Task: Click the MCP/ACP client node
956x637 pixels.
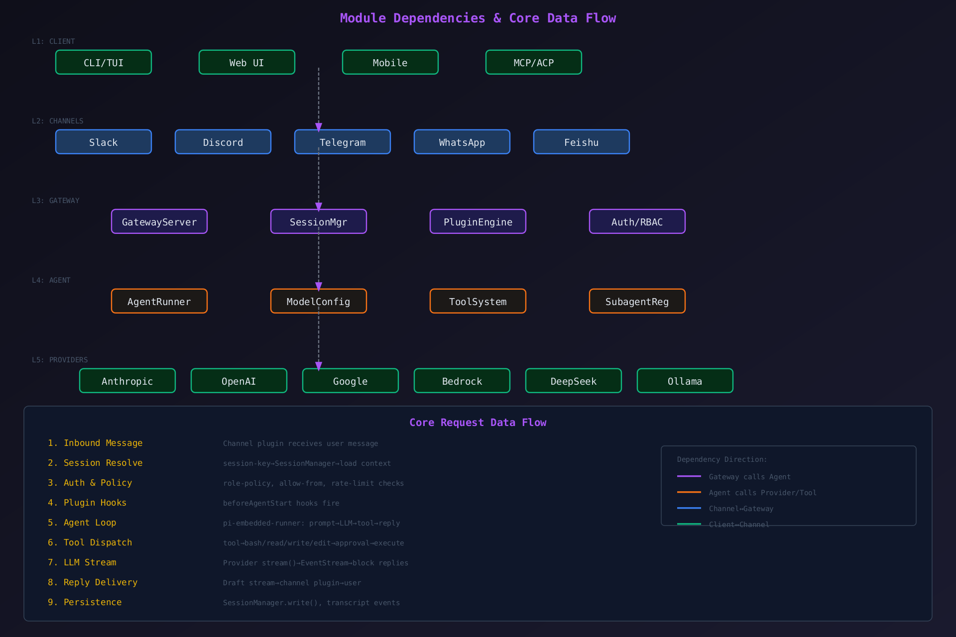Action: click(x=534, y=62)
